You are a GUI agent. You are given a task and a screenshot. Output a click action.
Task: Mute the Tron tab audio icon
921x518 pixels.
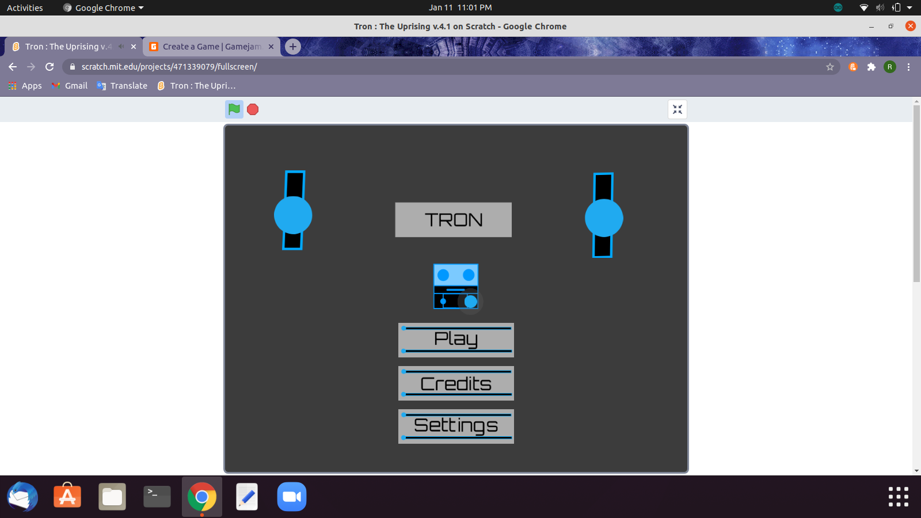121,47
